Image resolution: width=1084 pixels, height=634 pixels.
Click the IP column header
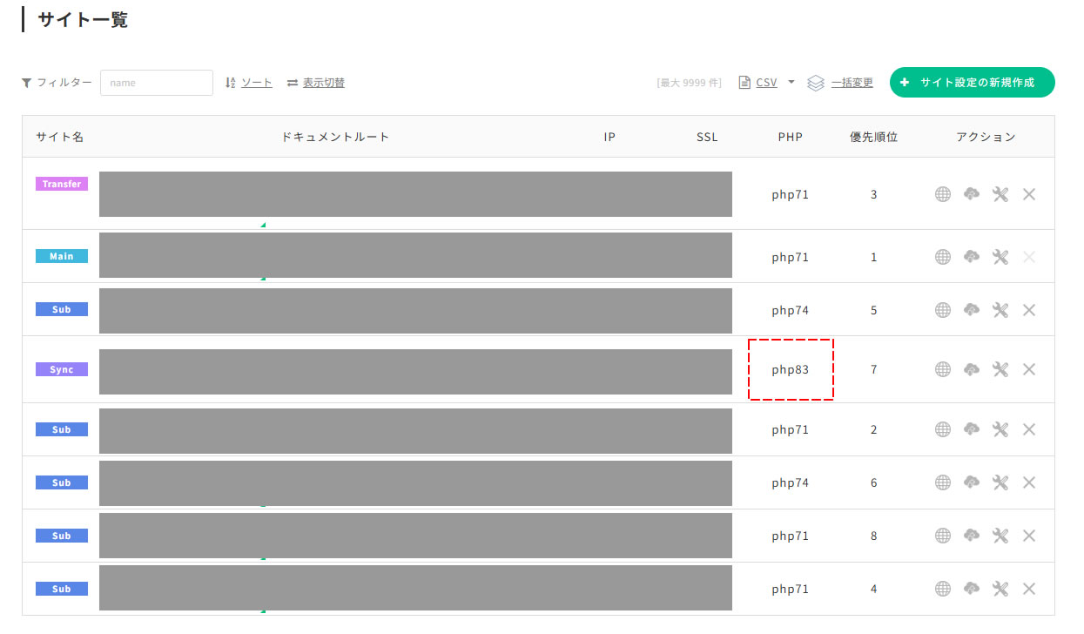coord(609,137)
